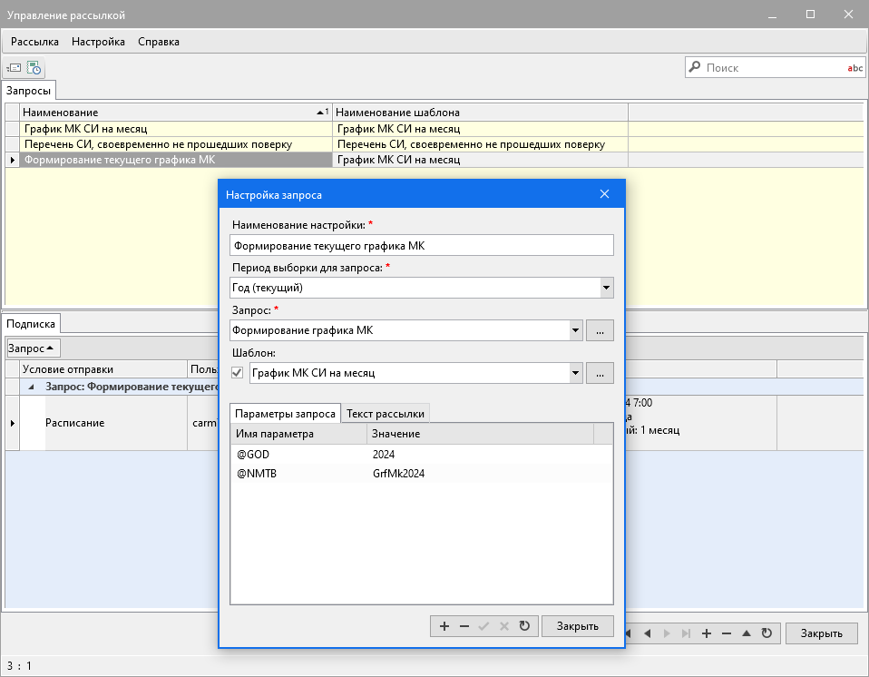The width and height of the screenshot is (869, 677).
Task: Refresh parameters list in dialog
Action: pos(524,626)
